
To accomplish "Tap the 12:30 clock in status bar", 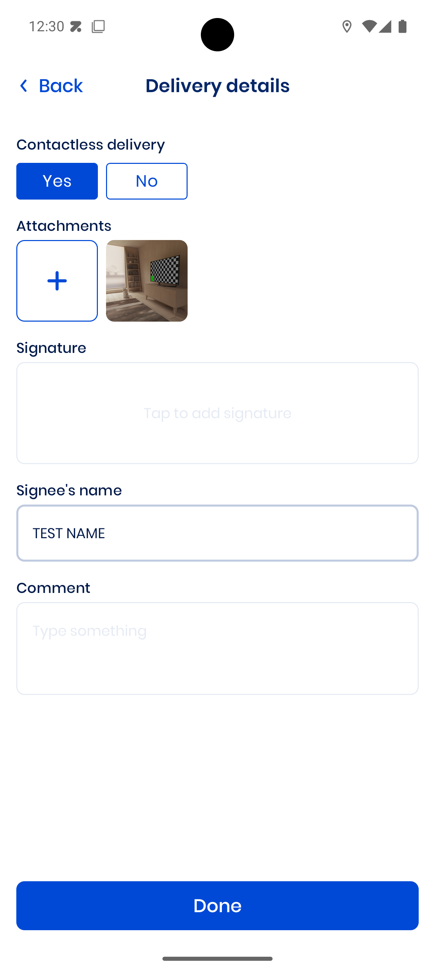I will (x=46, y=27).
